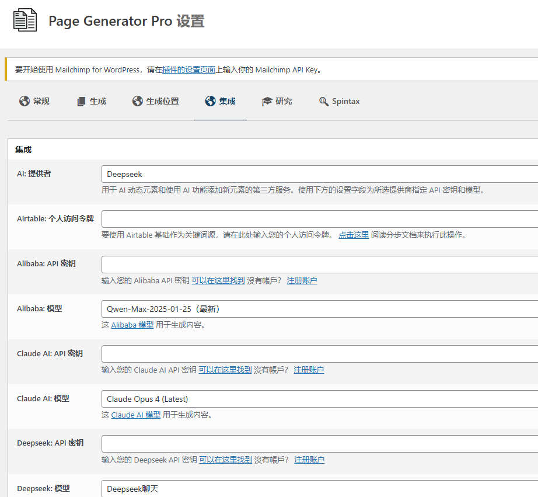The width and height of the screenshot is (538, 497).
Task: Open the 插件的设置页面 link in Mailchimp notice
Action: pyautogui.click(x=188, y=69)
